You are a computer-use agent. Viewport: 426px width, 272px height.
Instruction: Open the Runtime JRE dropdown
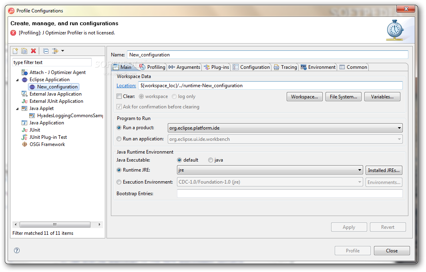click(270, 170)
